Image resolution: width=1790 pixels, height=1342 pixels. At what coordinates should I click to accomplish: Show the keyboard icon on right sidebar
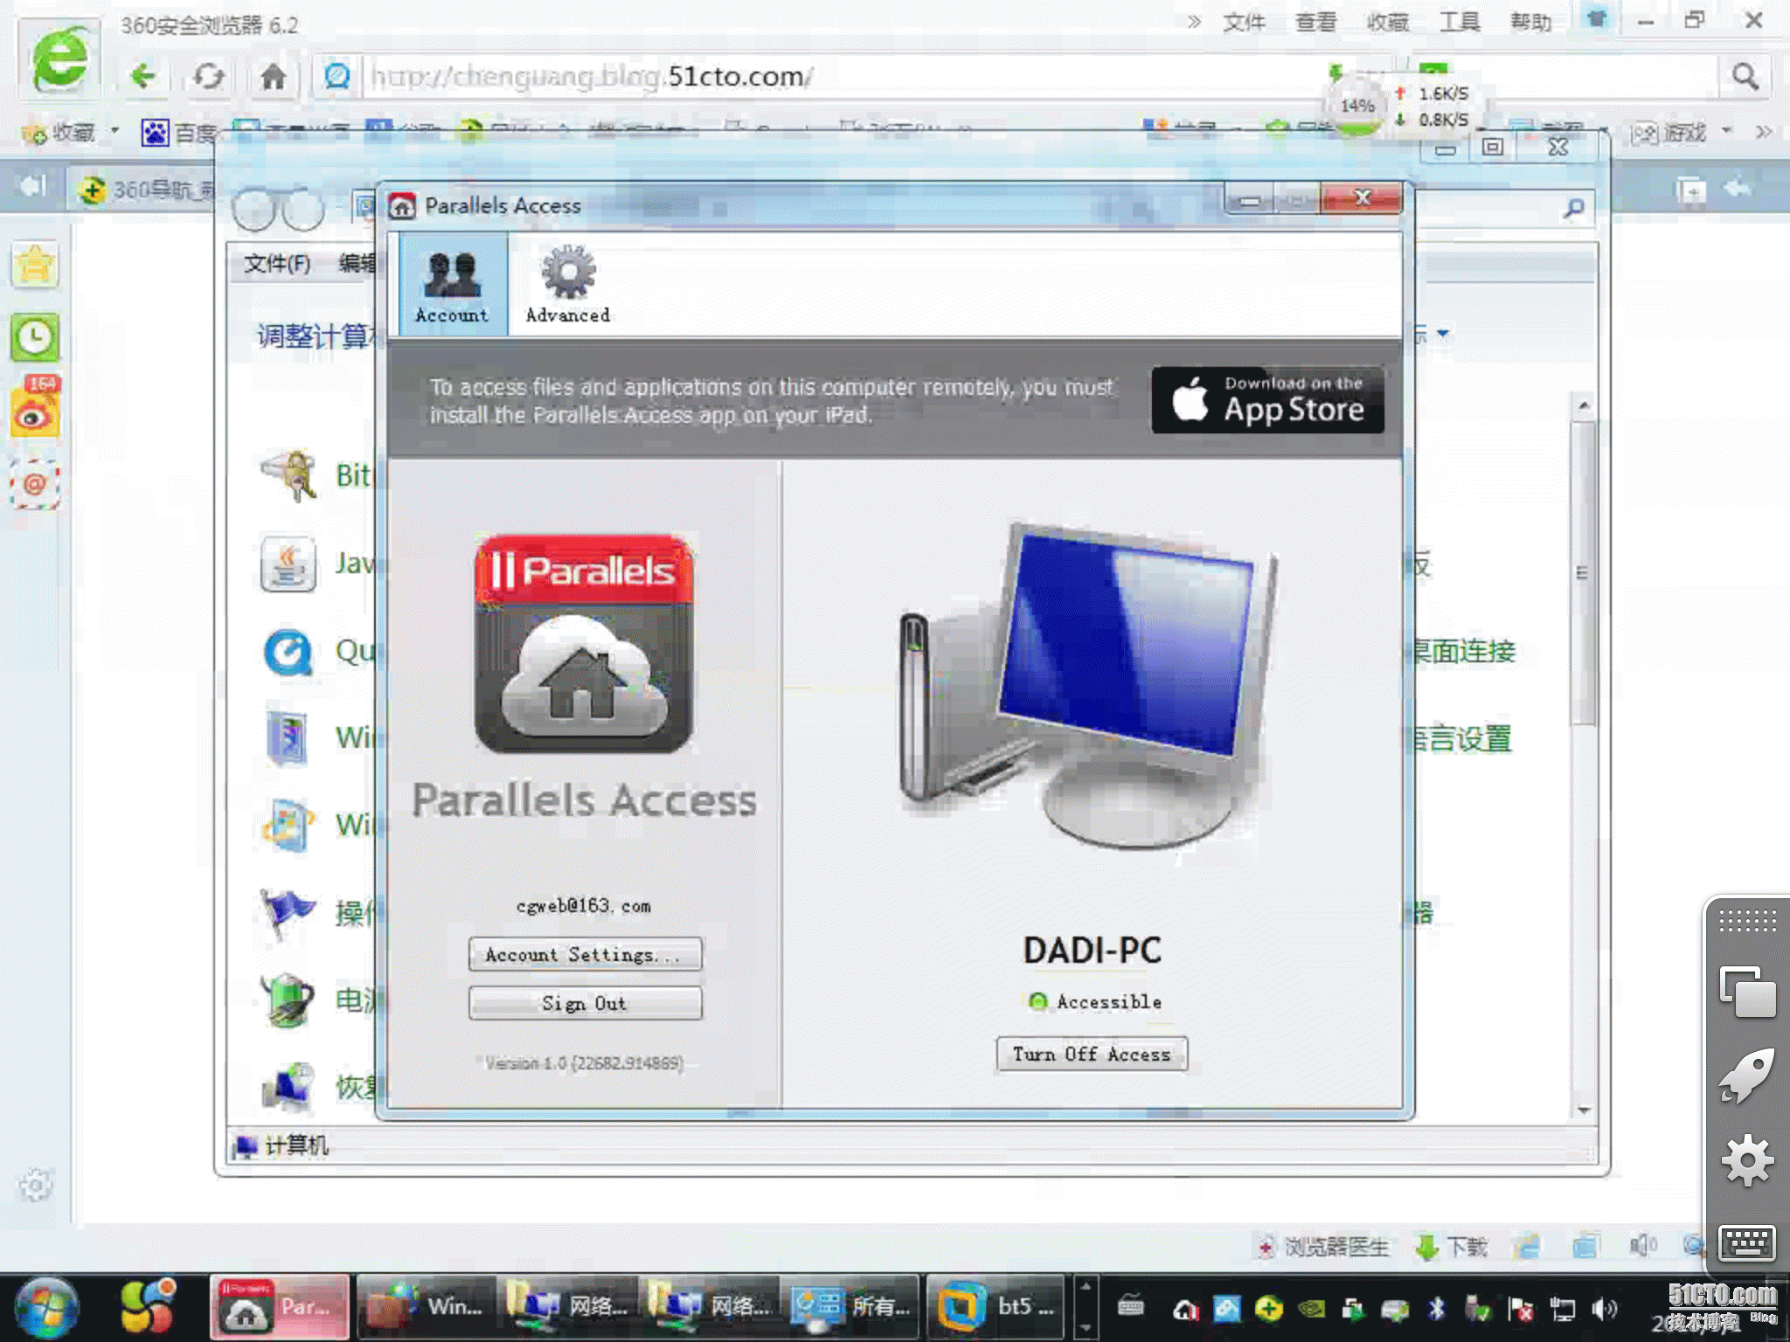(x=1746, y=1242)
